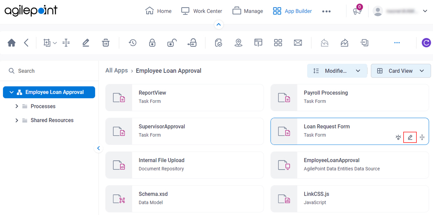
Task: Click the document with checkmark publish icon
Action: [219, 43]
